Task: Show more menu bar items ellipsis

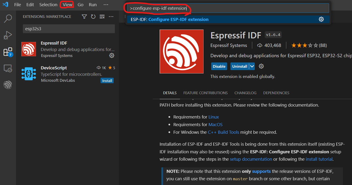Action: point(106,5)
